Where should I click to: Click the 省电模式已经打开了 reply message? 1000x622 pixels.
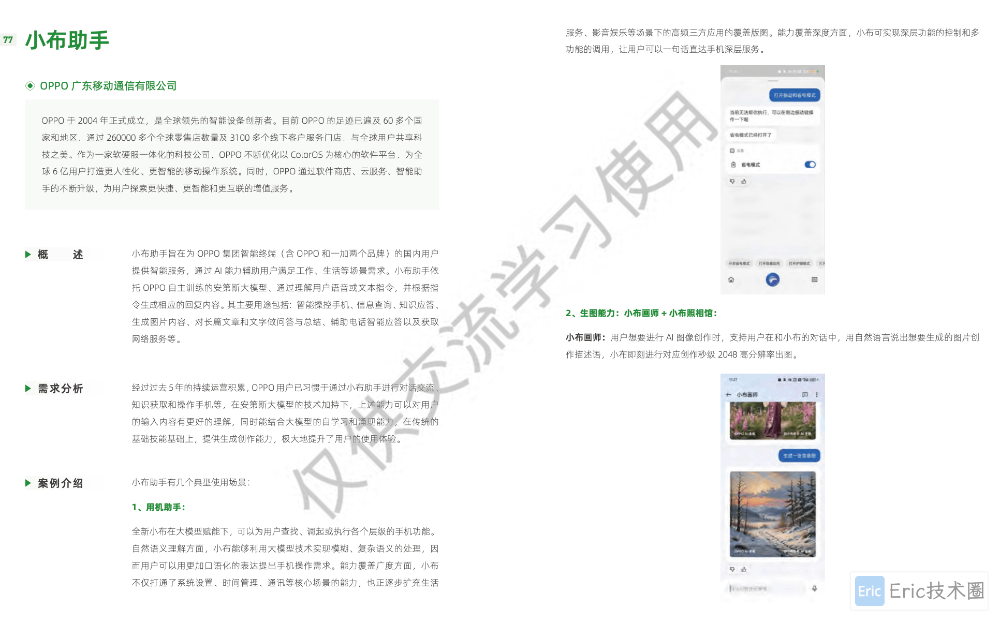[x=751, y=135]
